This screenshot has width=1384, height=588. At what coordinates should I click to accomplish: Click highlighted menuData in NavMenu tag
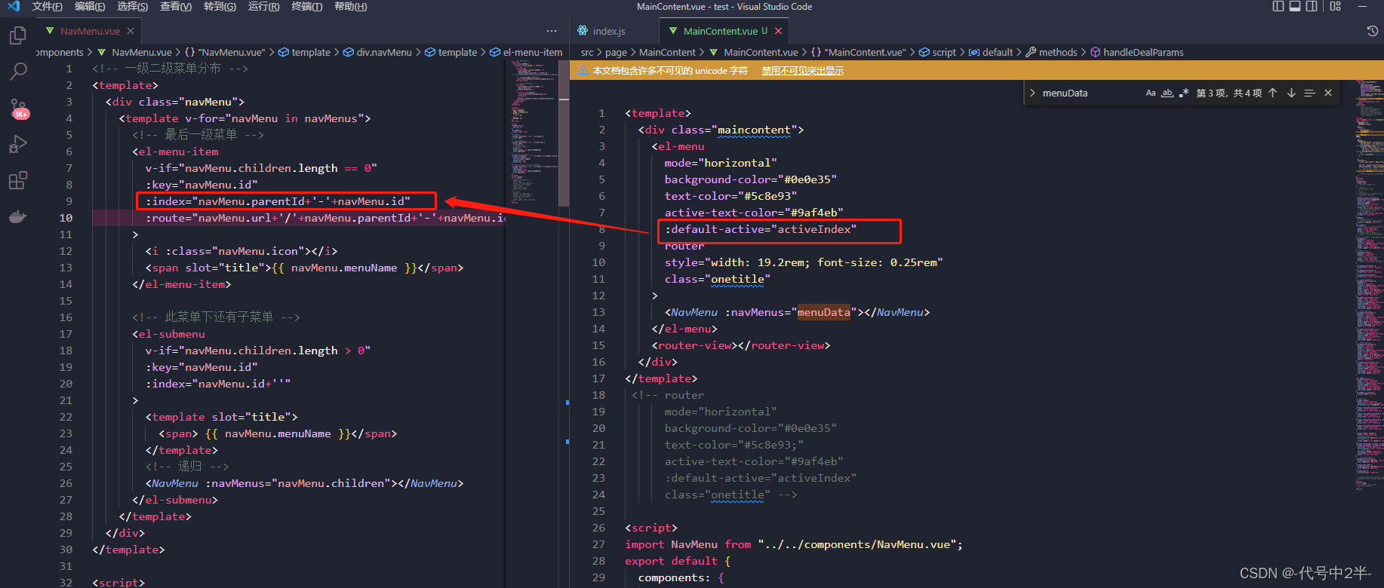pyautogui.click(x=823, y=312)
